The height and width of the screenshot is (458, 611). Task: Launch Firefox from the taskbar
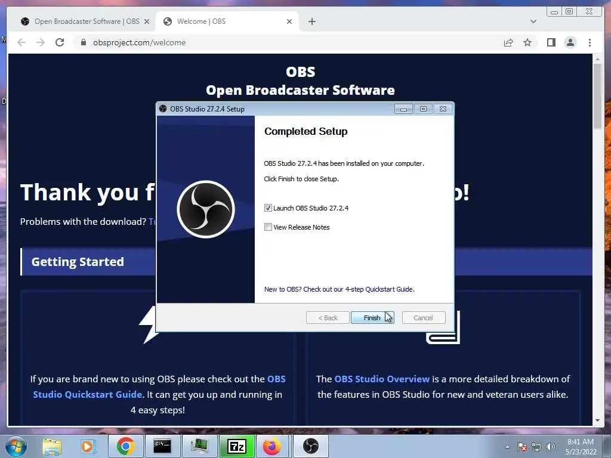[271, 446]
